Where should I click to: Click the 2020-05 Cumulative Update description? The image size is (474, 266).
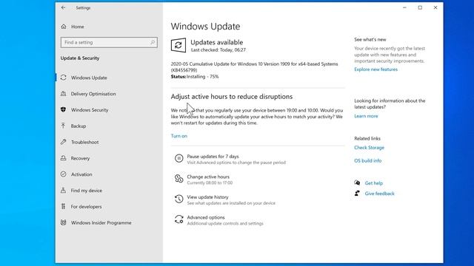(254, 67)
